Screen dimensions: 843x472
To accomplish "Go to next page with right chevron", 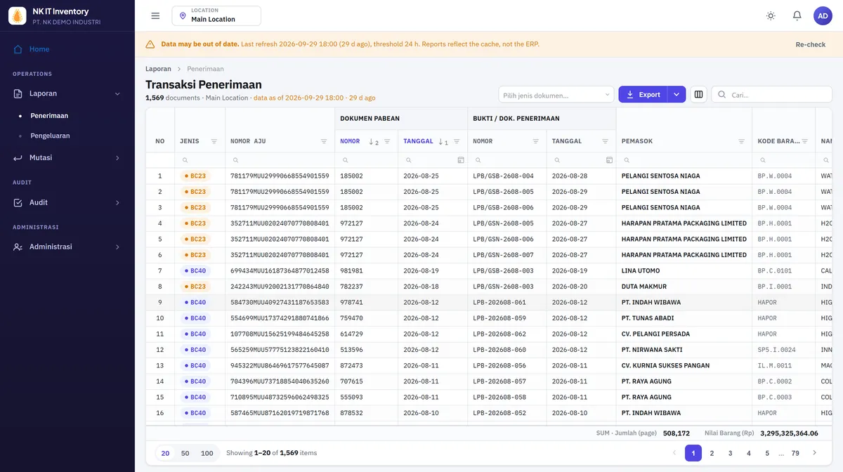I will (814, 453).
